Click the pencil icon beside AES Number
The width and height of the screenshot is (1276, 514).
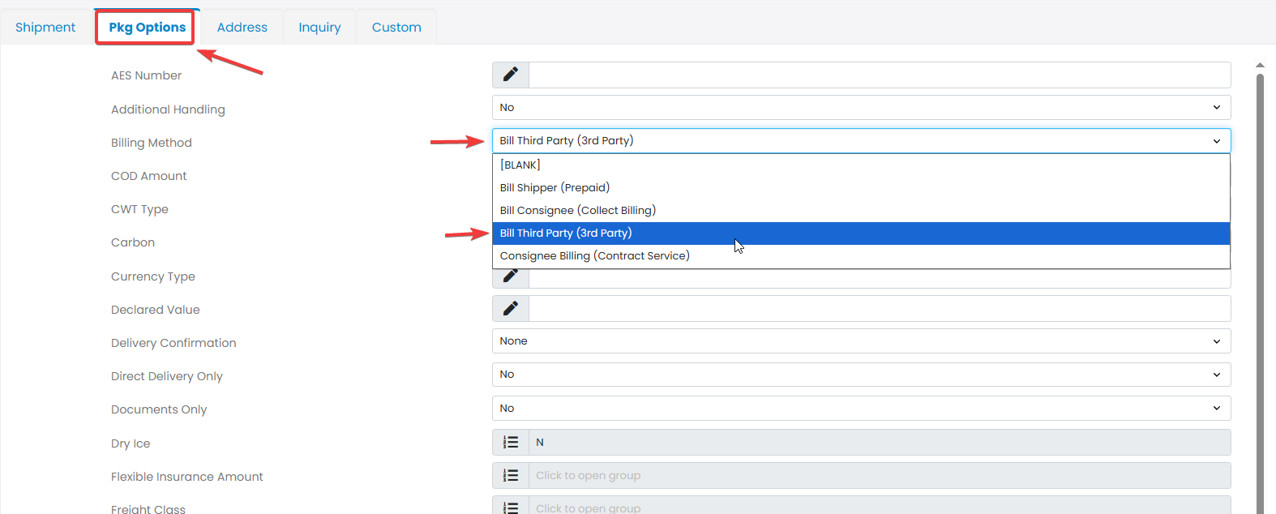[511, 75]
